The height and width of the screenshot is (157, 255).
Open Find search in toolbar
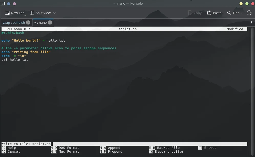point(235,13)
